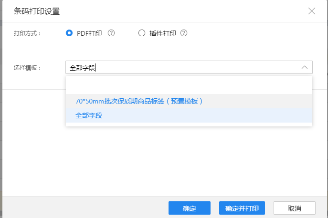
Task: Pick 全部字段 from the dropdown list
Action: (89, 115)
